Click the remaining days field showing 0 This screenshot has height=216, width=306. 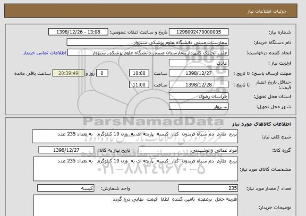[102, 73]
